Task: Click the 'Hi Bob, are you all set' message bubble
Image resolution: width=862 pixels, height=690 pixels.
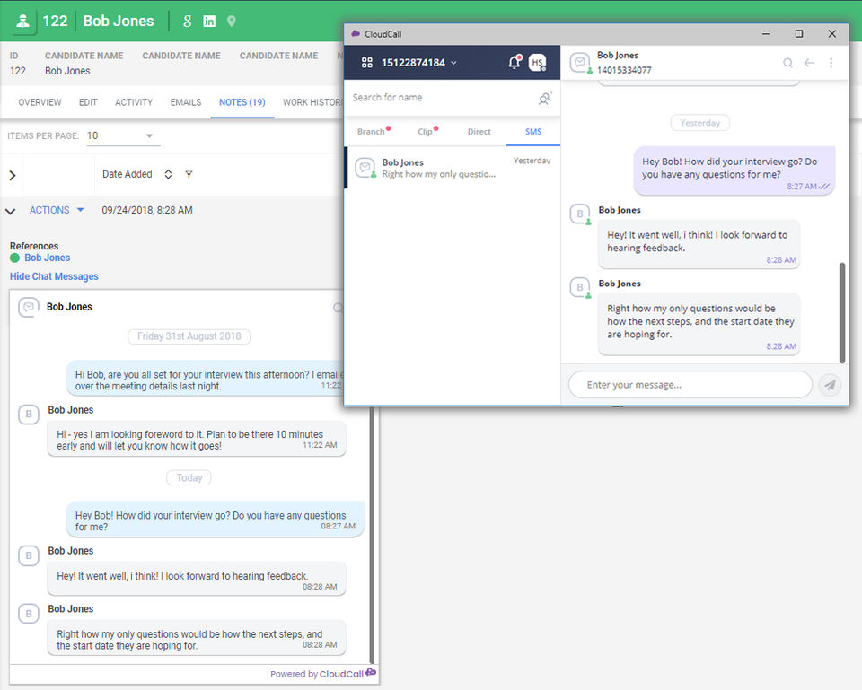Action: pos(205,379)
